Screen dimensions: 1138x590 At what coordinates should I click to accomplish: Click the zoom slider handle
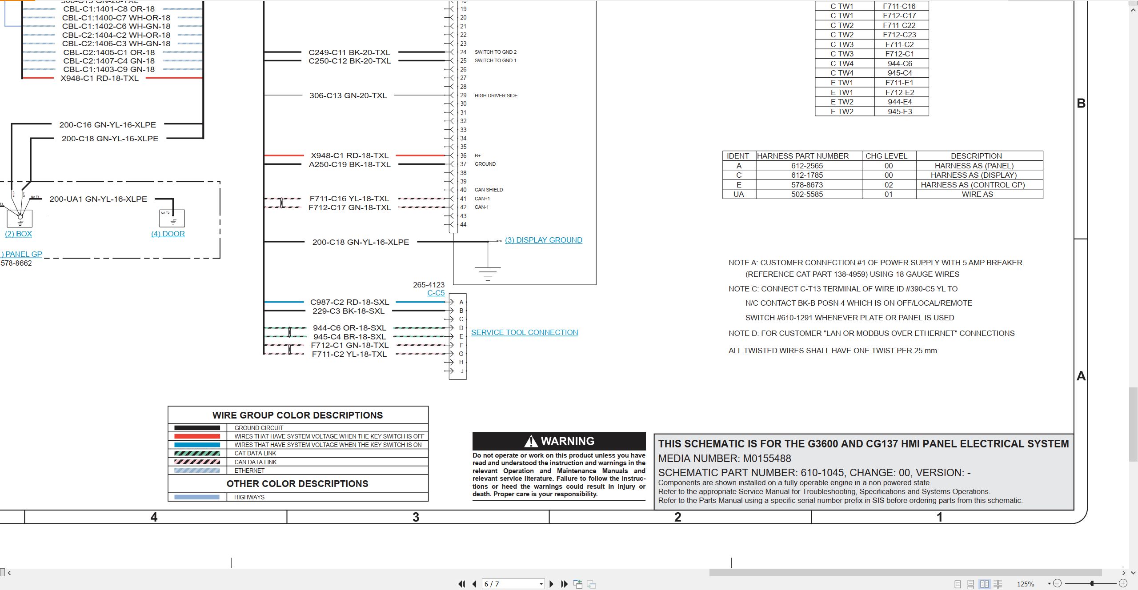1092,583
